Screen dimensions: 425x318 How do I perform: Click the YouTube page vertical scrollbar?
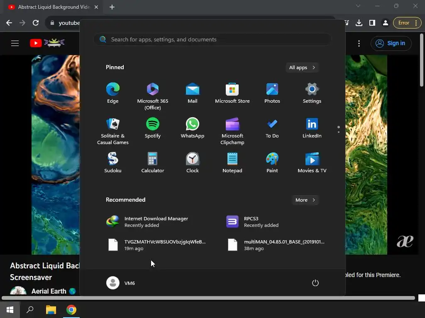click(x=422, y=60)
